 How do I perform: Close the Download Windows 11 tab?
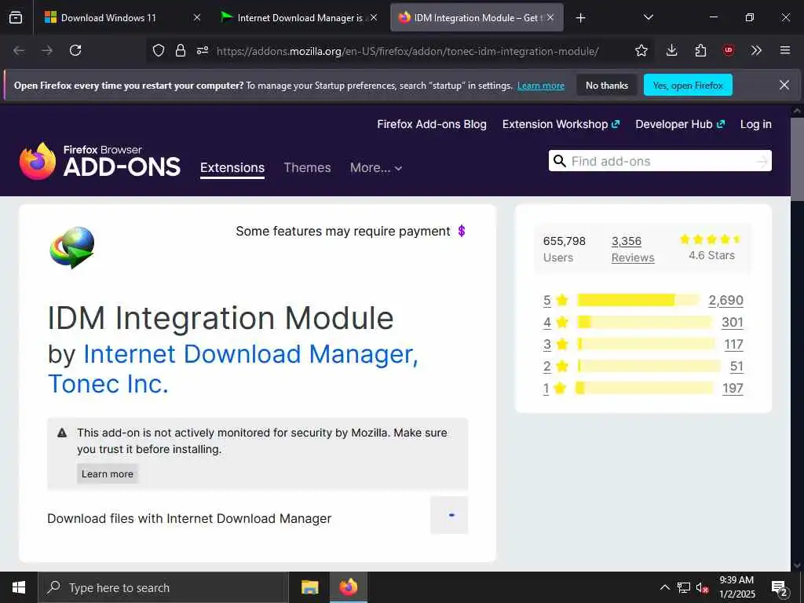point(197,17)
